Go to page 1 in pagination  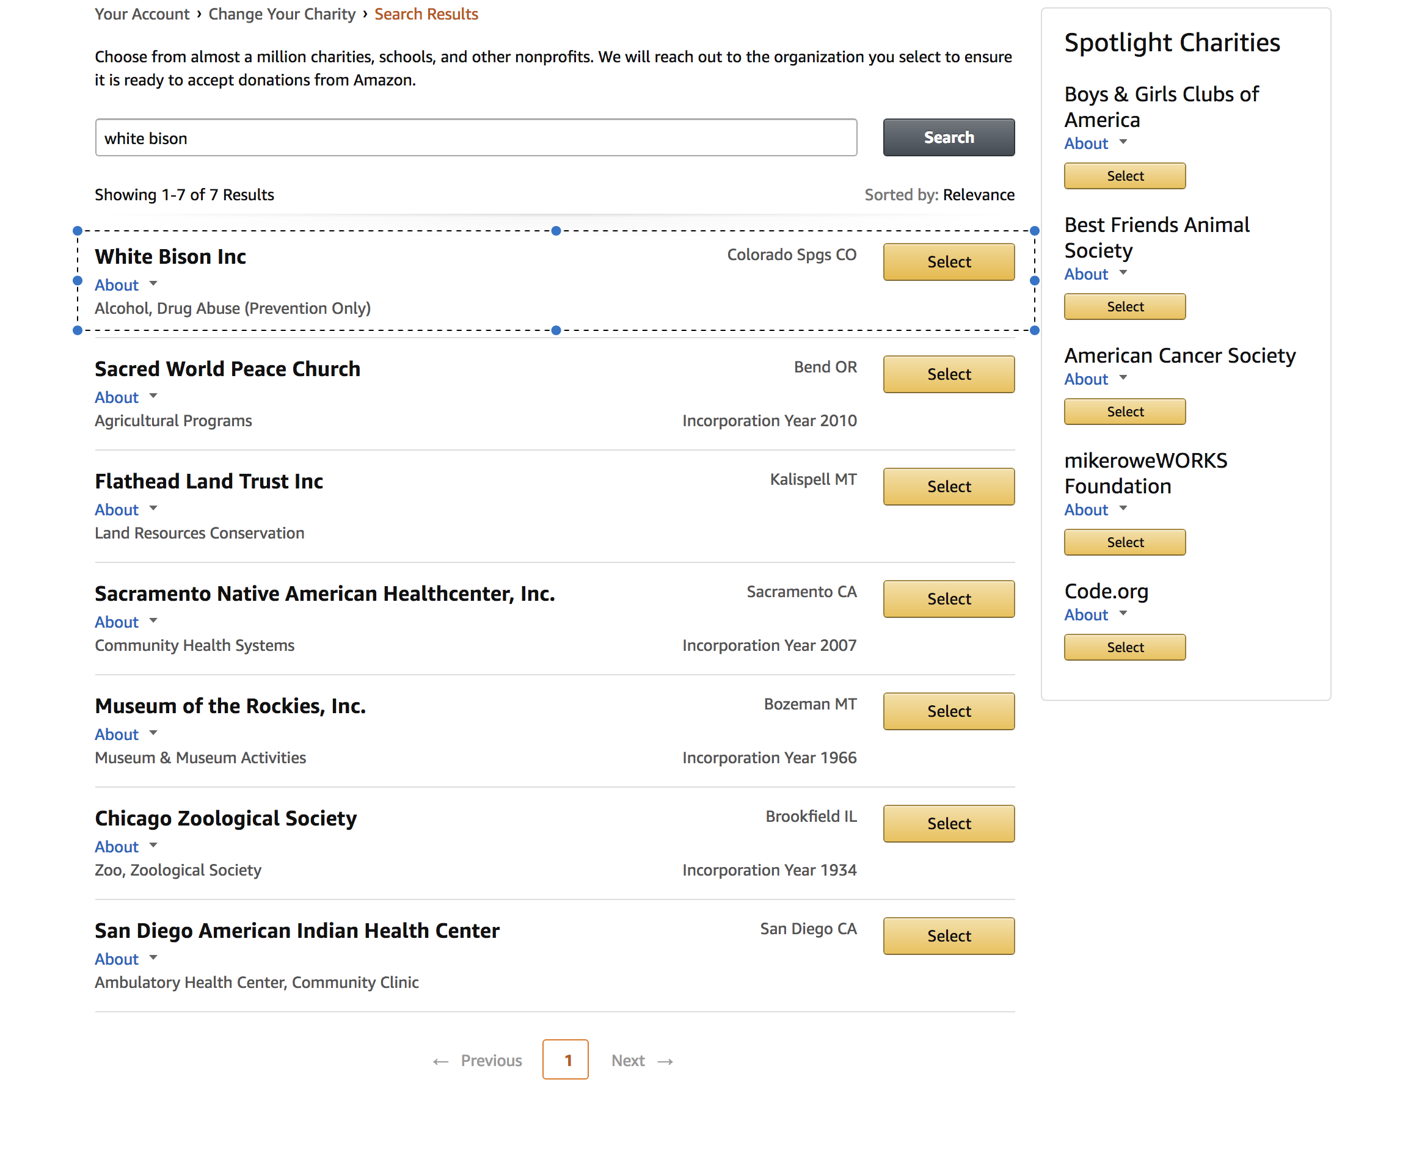point(566,1060)
